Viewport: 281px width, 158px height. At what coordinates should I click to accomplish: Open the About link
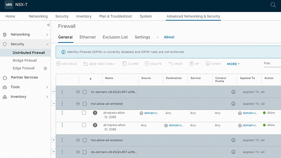pyautogui.click(x=169, y=37)
